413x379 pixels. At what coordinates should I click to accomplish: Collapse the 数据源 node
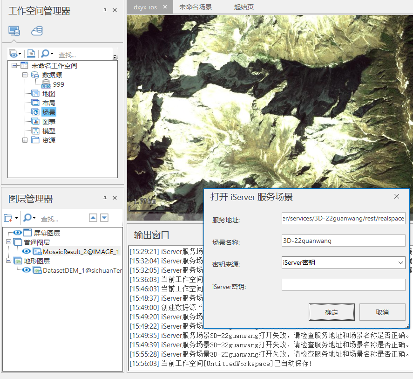coord(25,75)
